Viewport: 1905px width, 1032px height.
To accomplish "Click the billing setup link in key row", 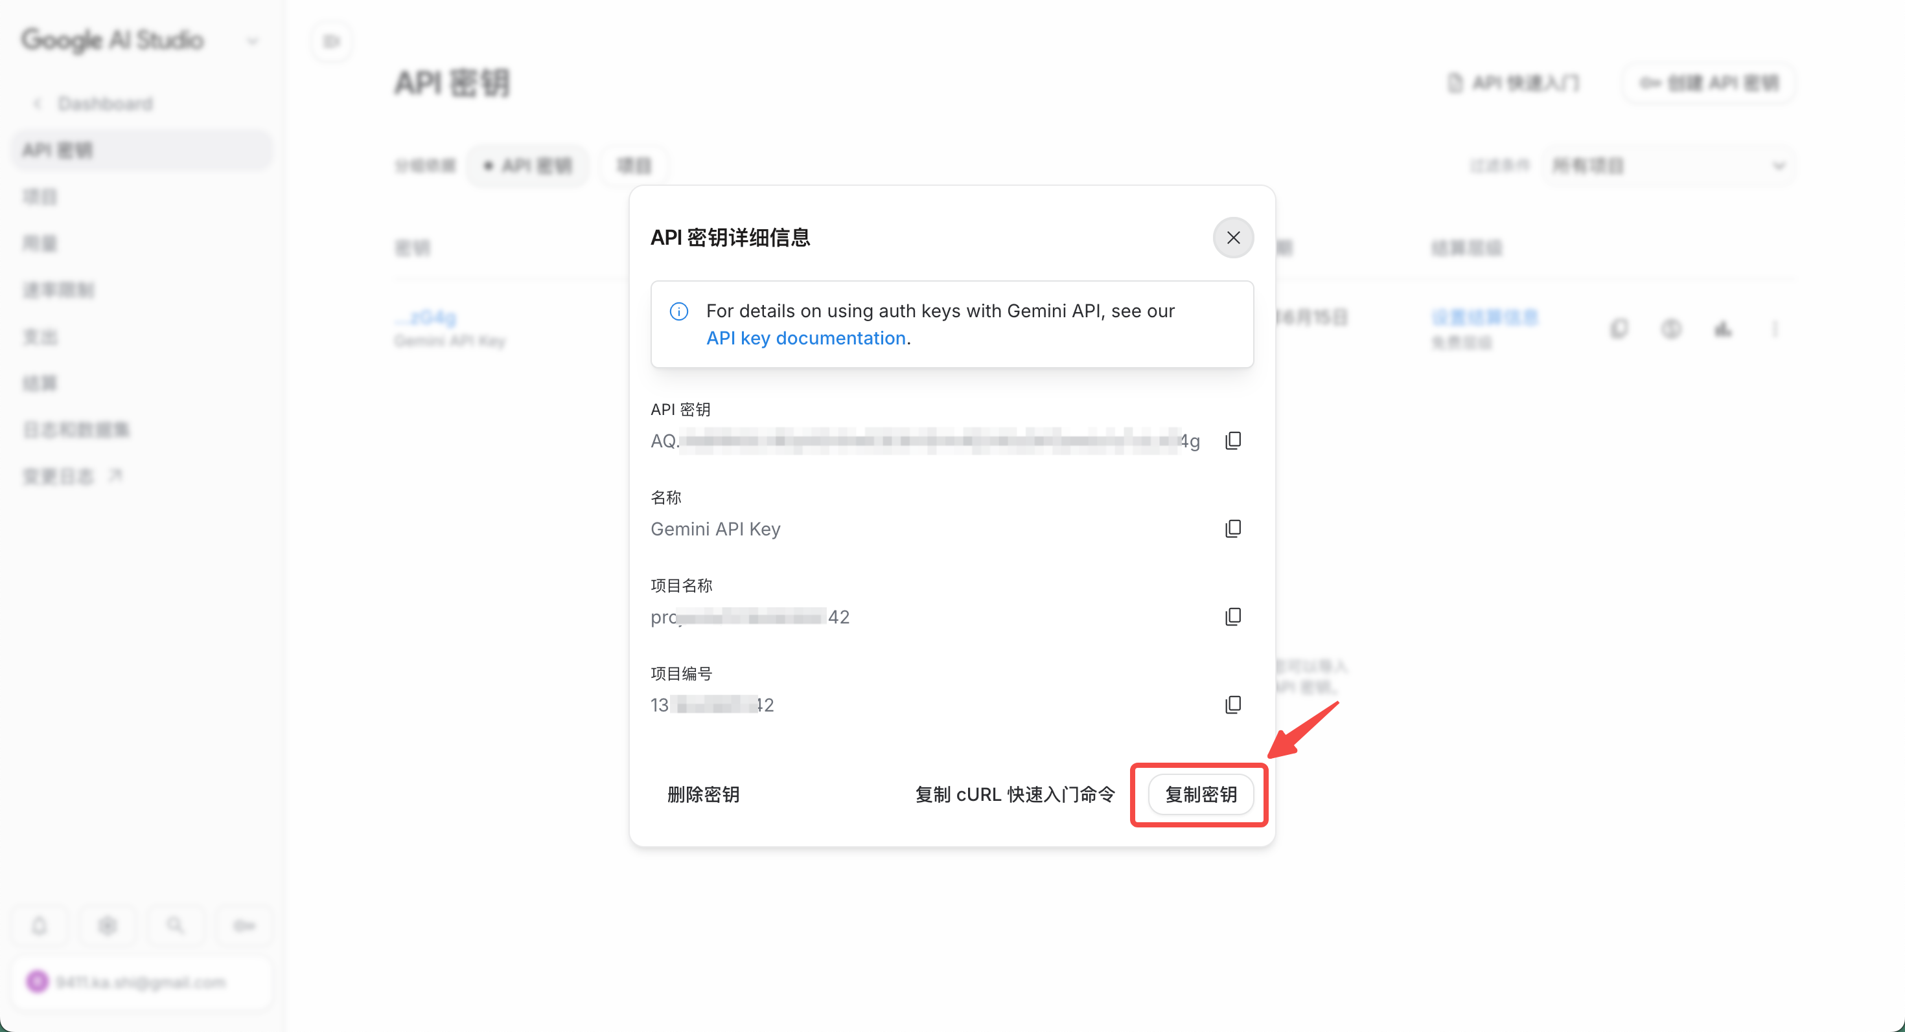I will click(x=1485, y=318).
